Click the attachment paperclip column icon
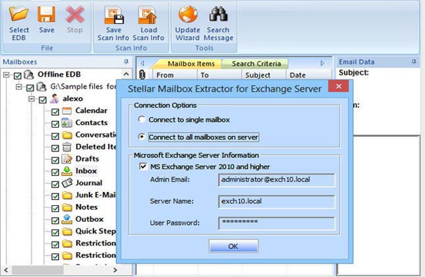Viewport: 425px width, 277px height. [142, 74]
